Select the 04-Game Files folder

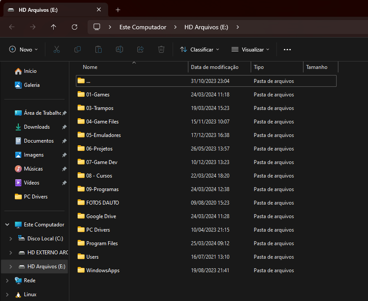[206, 122]
